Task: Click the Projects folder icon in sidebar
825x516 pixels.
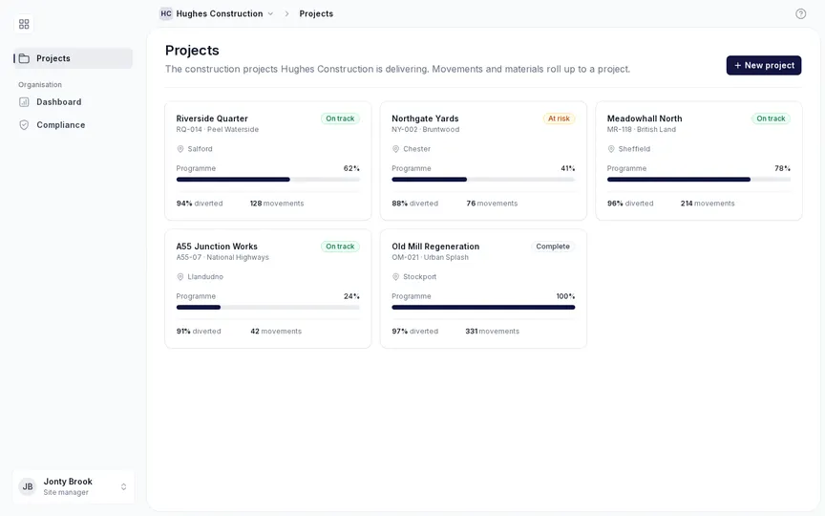Action: [24, 58]
